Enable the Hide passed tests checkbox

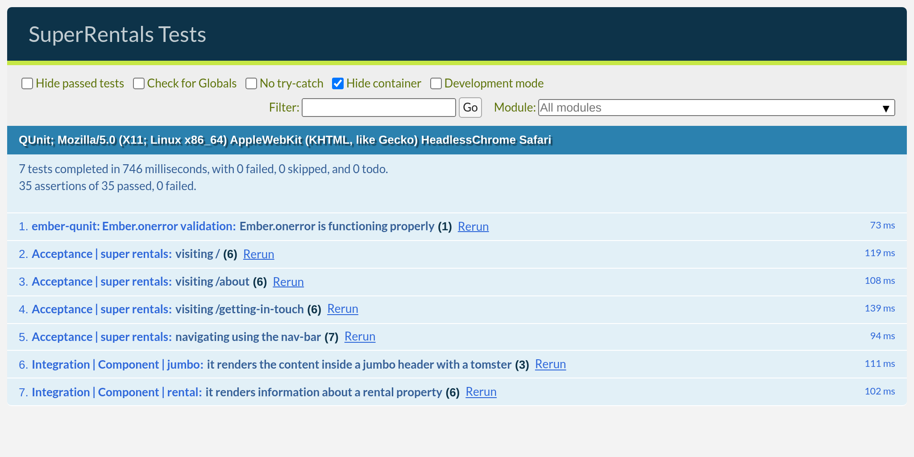pyautogui.click(x=27, y=83)
